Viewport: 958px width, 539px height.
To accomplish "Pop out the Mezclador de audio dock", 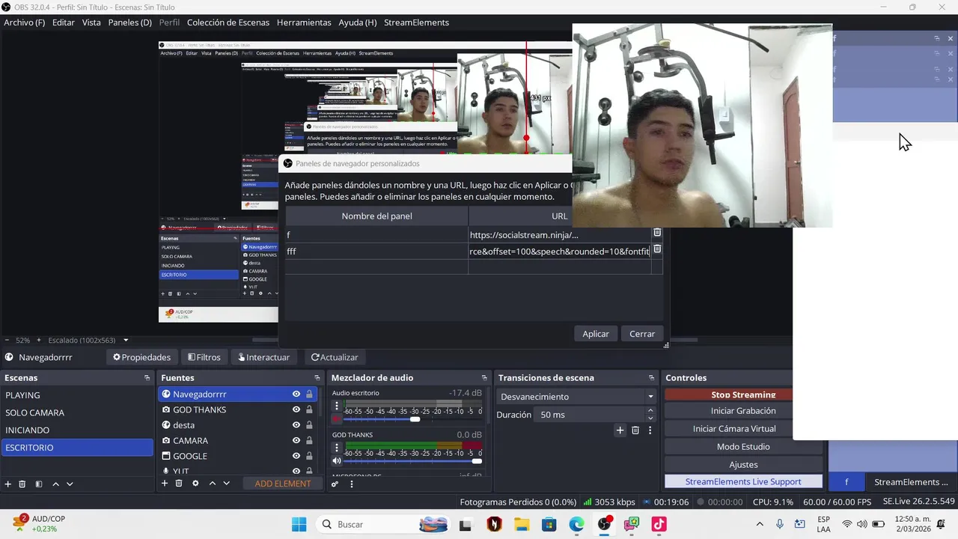I will coord(484,378).
